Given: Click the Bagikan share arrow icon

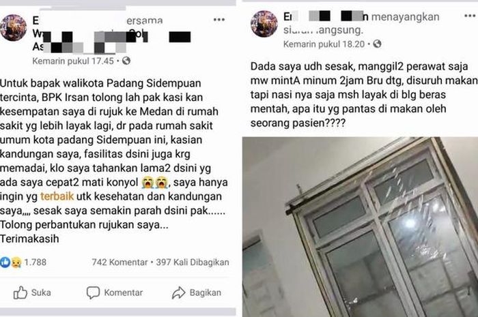Looking at the screenshot, I should [179, 292].
